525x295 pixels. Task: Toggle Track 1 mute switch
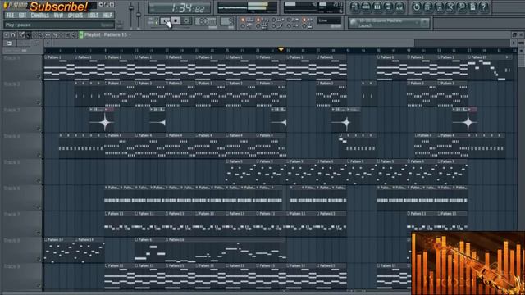click(x=39, y=76)
